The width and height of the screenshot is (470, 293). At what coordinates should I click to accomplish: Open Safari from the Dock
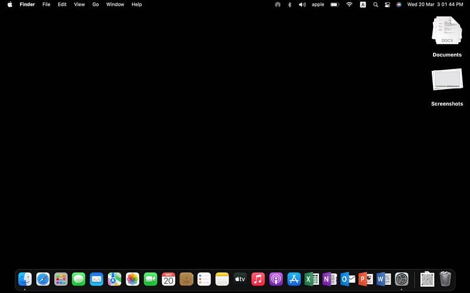point(43,279)
